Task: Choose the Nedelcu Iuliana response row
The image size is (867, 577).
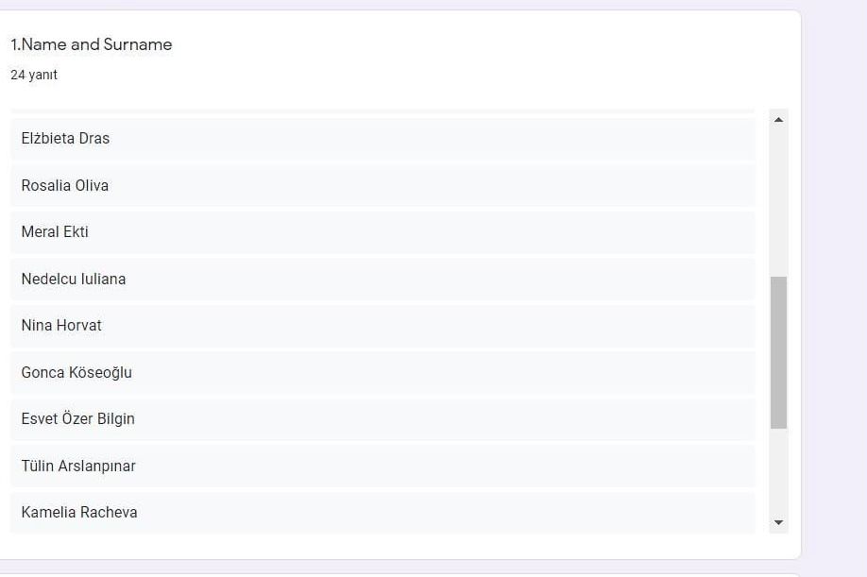Action: pos(382,280)
